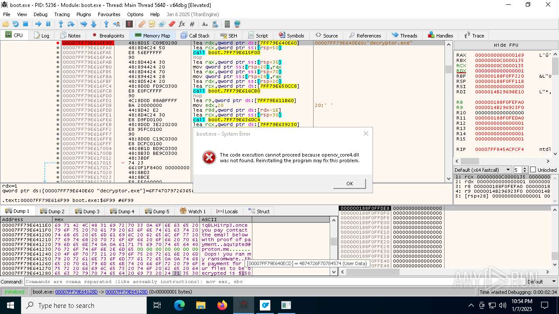The width and height of the screenshot is (559, 314).
Task: Click OK in the System Error dialog
Action: click(349, 184)
